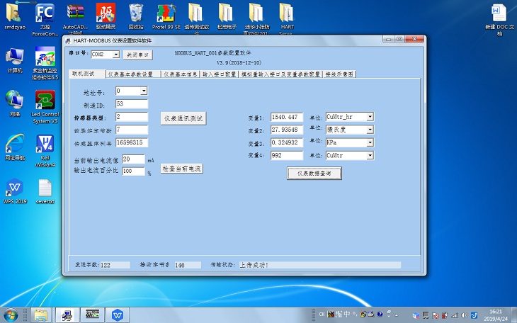Select the 回收站 recycle bin icon
This screenshot has width=517, height=323.
click(136, 14)
